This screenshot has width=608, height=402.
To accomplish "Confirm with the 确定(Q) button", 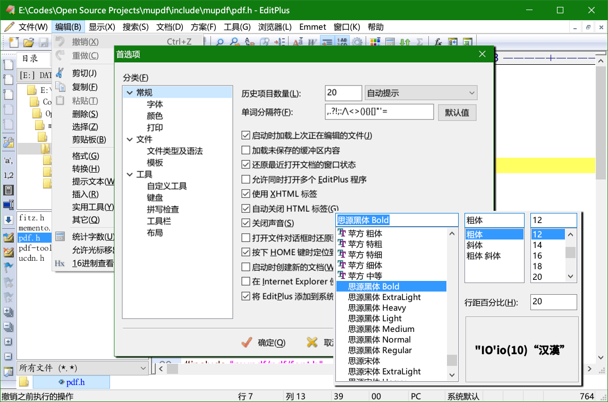I will point(264,343).
